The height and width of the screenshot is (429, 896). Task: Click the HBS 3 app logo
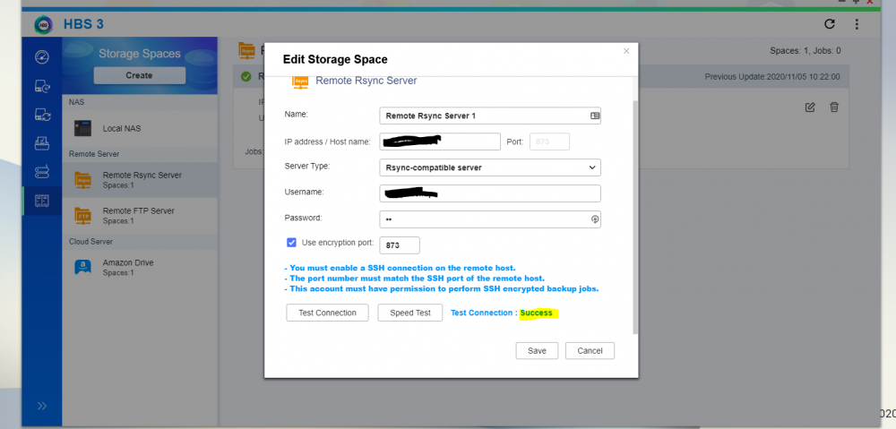point(43,24)
